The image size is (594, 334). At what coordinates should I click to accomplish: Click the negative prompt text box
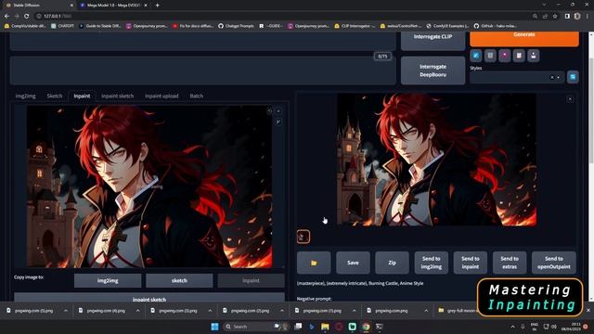[202, 71]
